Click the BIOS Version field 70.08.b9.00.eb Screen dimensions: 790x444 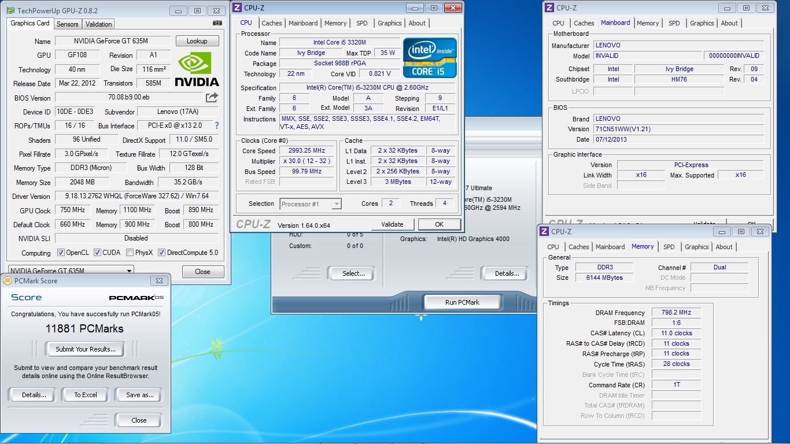128,98
